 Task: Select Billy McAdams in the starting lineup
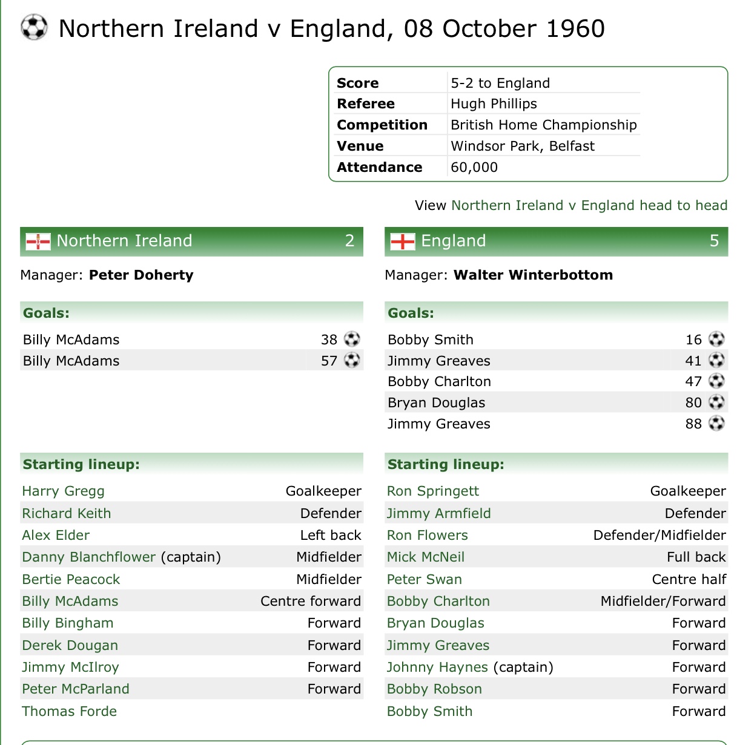coord(70,601)
